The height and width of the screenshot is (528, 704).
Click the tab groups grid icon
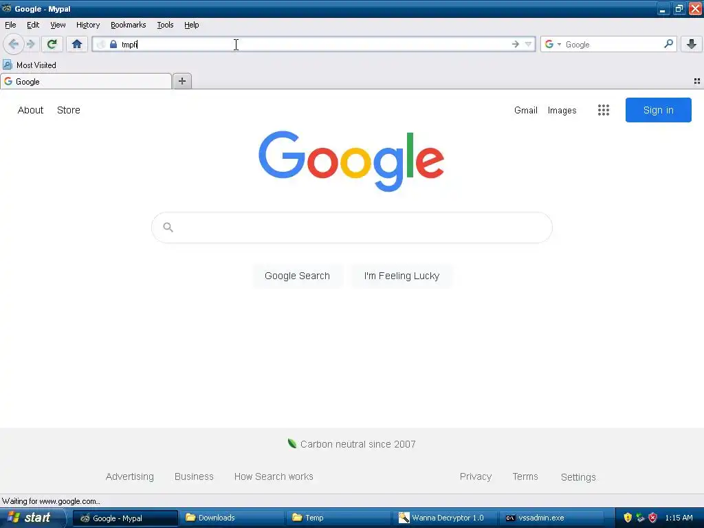tap(697, 81)
